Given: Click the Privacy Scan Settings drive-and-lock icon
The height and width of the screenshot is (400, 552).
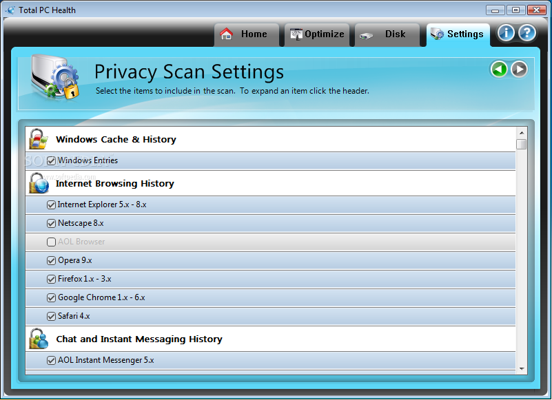Looking at the screenshot, I should (x=55, y=76).
